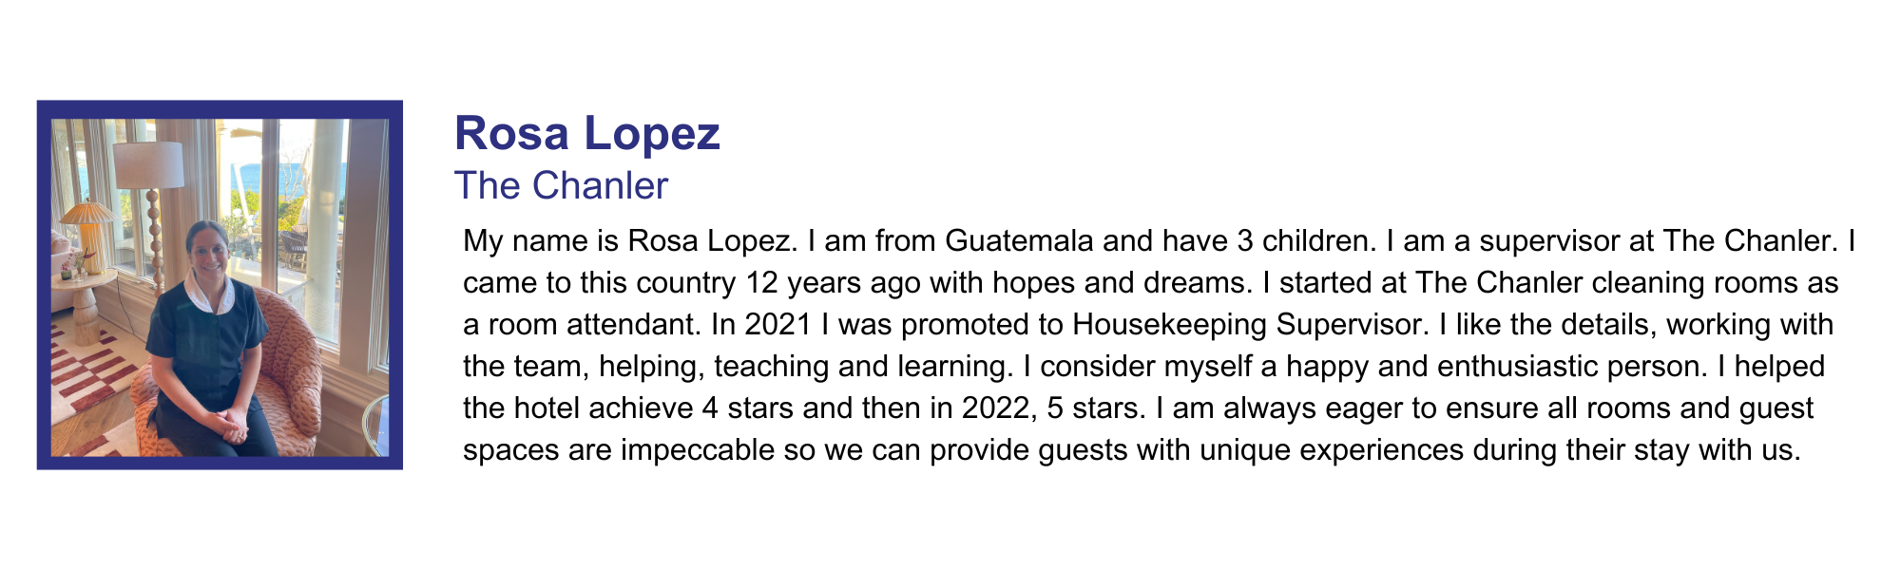Click the ocean view through the window
1901x570 pixels.
point(249,176)
